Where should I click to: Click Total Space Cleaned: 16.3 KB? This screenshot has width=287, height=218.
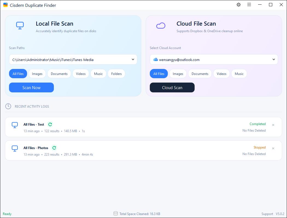point(140,214)
